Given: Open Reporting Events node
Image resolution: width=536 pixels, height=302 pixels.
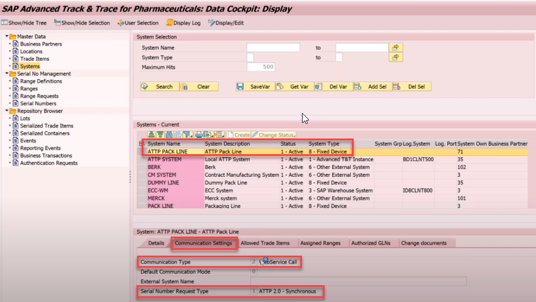Looking at the screenshot, I should tap(40, 148).
